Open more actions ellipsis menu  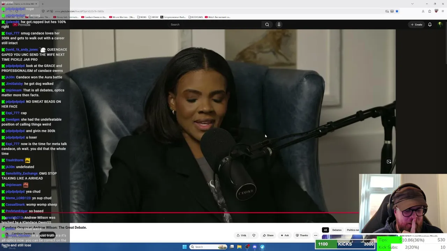316,235
